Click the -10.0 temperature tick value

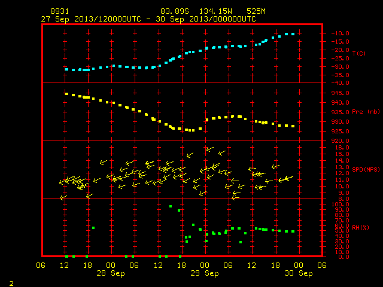(x=340, y=33)
